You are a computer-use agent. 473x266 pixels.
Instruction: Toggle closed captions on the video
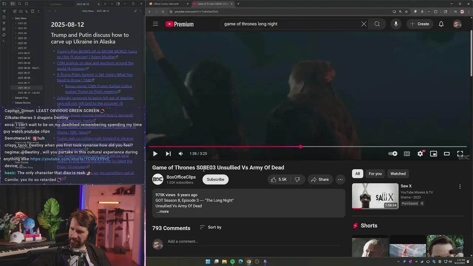407,154
